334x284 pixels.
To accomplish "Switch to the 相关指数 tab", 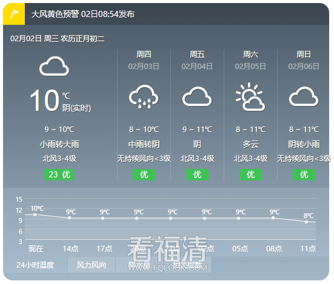I will point(187,265).
